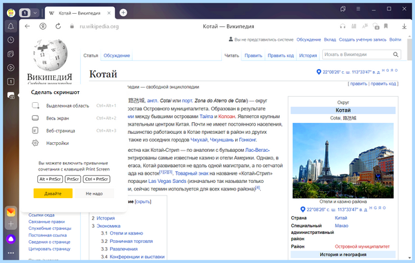Click 'Войти' login link
Image resolution: width=415 pixels, height=263 pixels.
coord(395,39)
